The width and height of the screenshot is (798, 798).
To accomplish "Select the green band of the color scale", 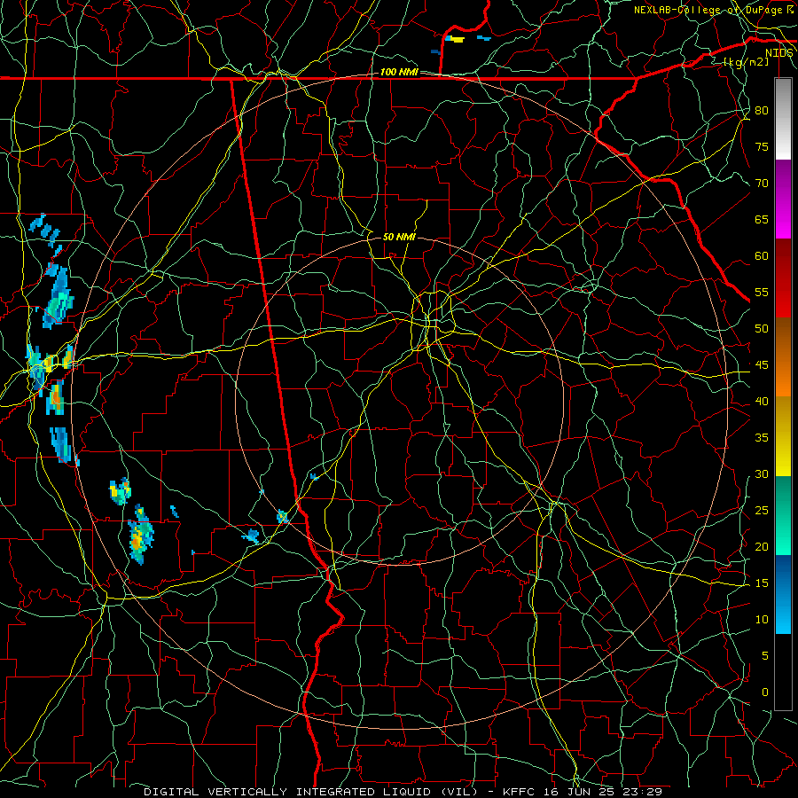I will tap(783, 515).
